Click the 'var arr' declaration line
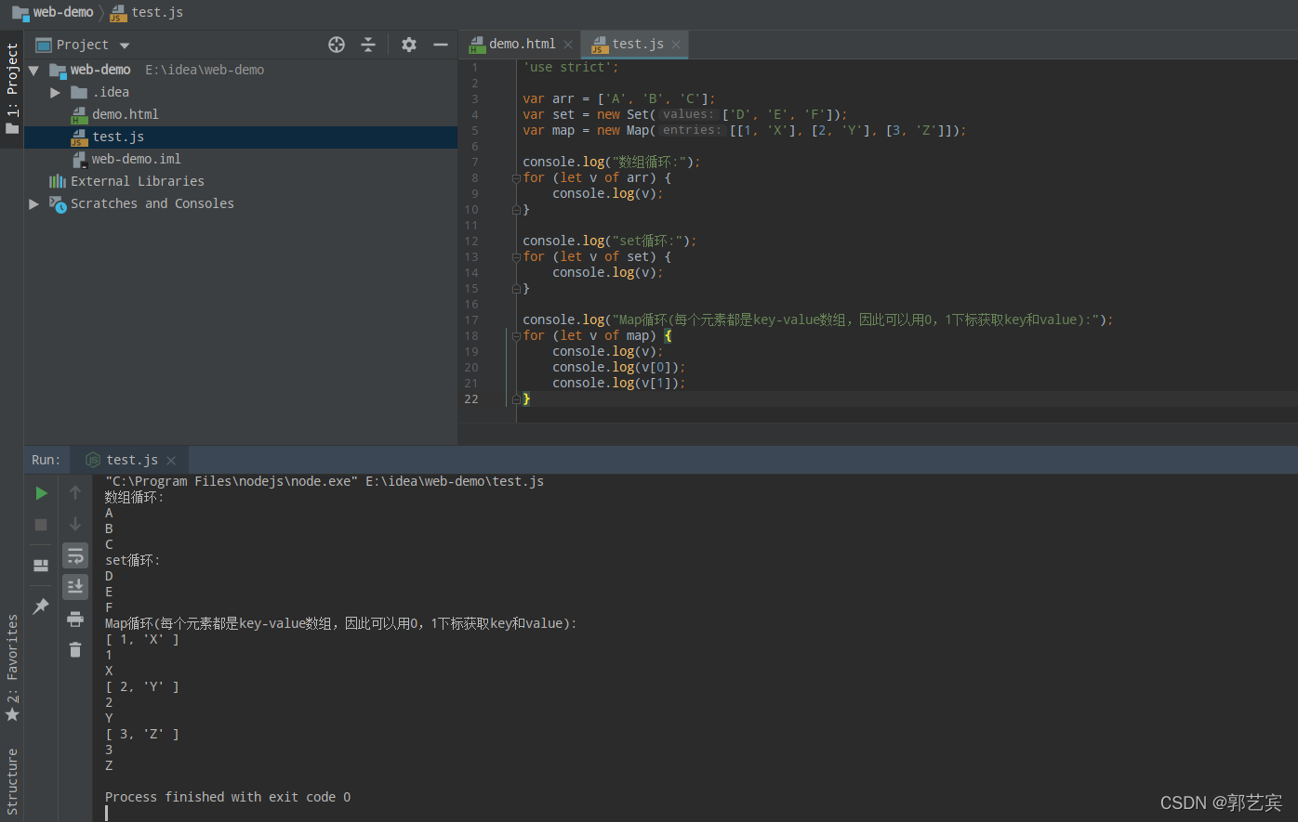1298x822 pixels. click(619, 98)
